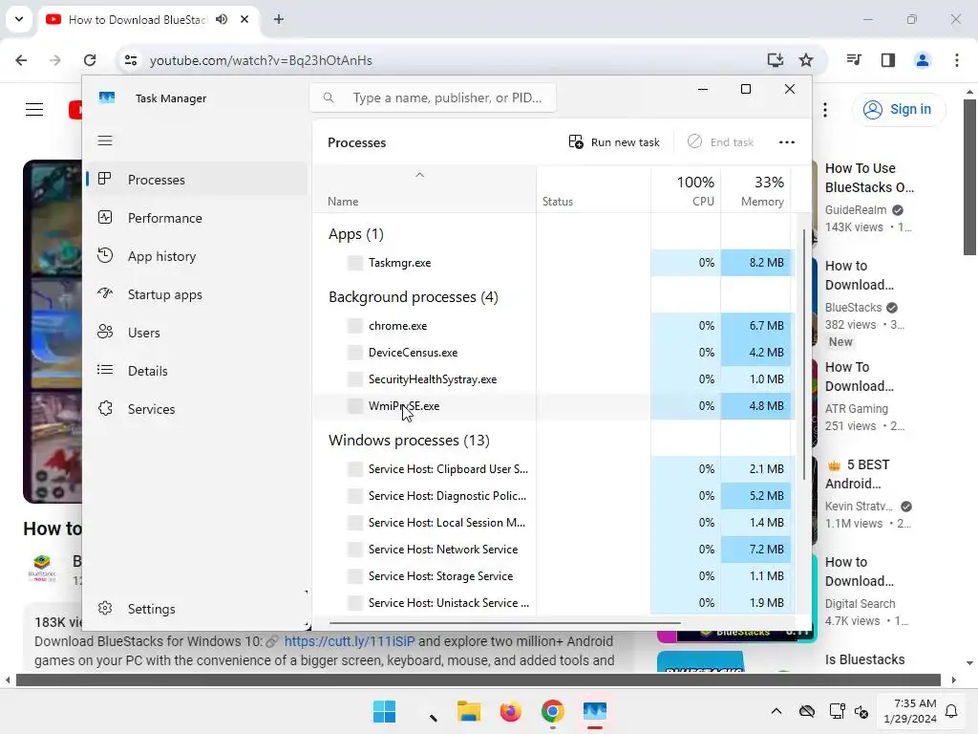Select Service Host: Diagnostic Policy row

point(554,496)
